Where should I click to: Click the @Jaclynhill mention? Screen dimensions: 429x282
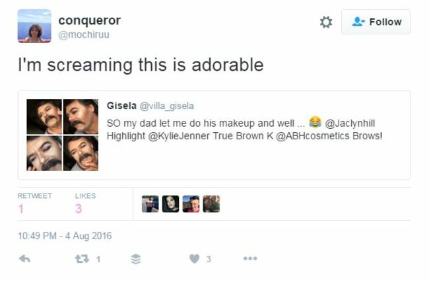coord(350,123)
